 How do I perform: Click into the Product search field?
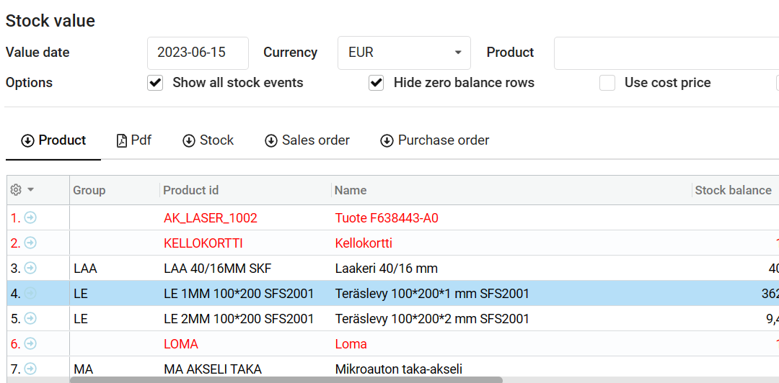point(664,53)
